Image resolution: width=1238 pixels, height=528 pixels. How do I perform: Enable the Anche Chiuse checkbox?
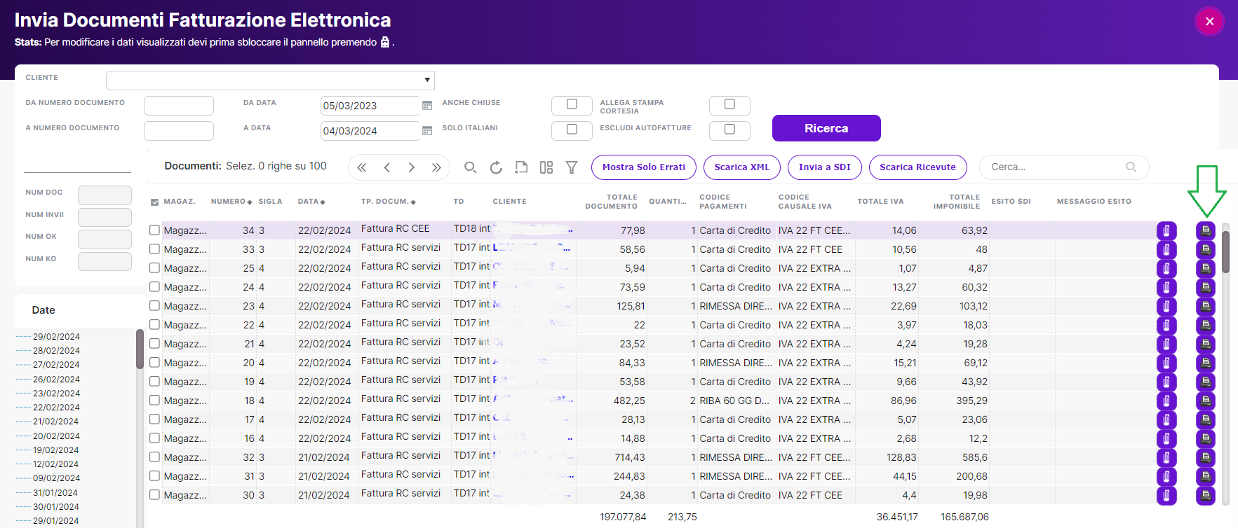click(572, 104)
